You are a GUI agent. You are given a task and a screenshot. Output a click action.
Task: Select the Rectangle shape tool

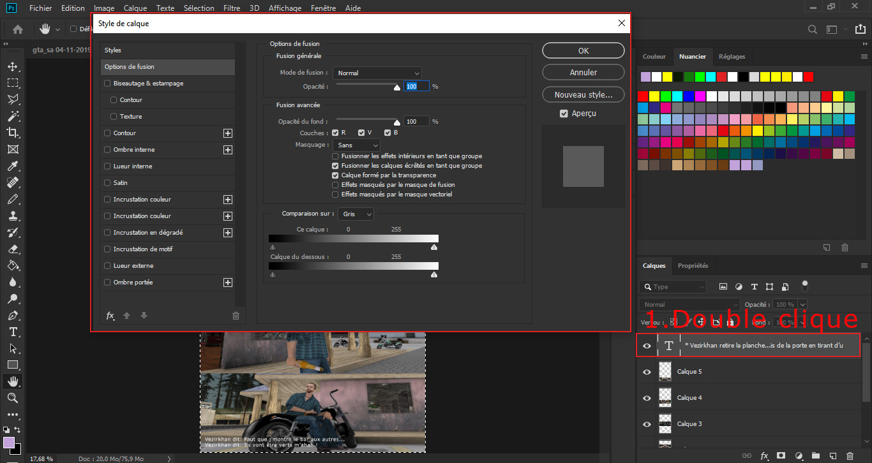[x=12, y=365]
